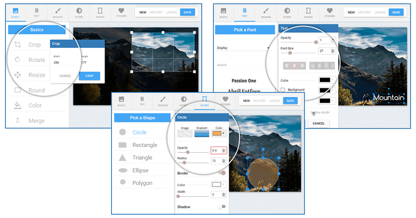Open Text tab in Shapes window
416x218 pixels.
pyautogui.click(x=142, y=101)
